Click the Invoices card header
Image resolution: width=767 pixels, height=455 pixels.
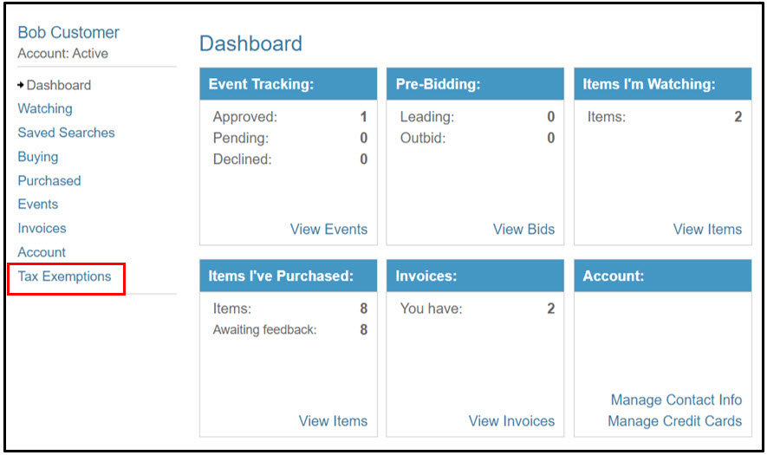475,276
